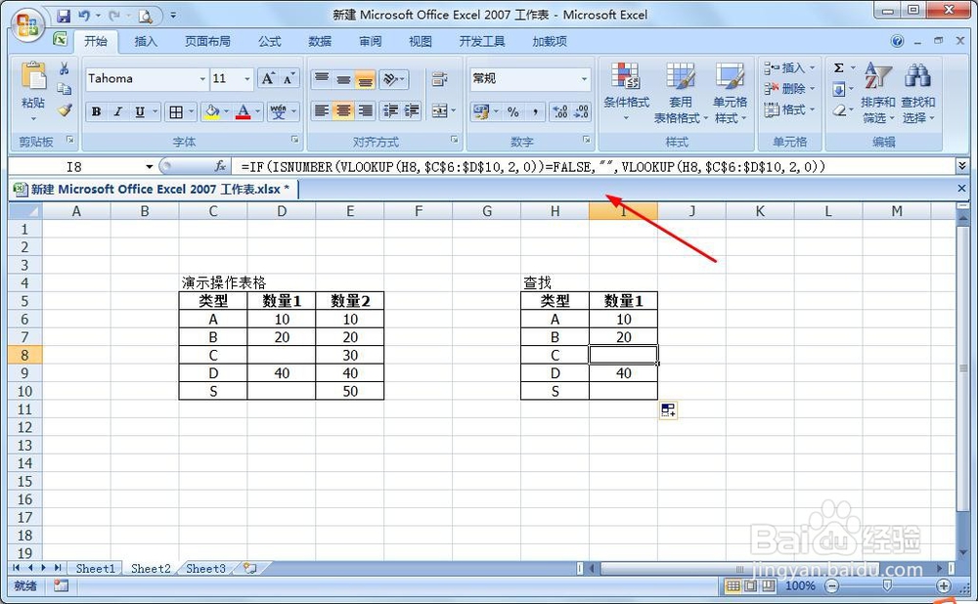
Task: Toggle bold formatting on the selection
Action: click(x=95, y=111)
